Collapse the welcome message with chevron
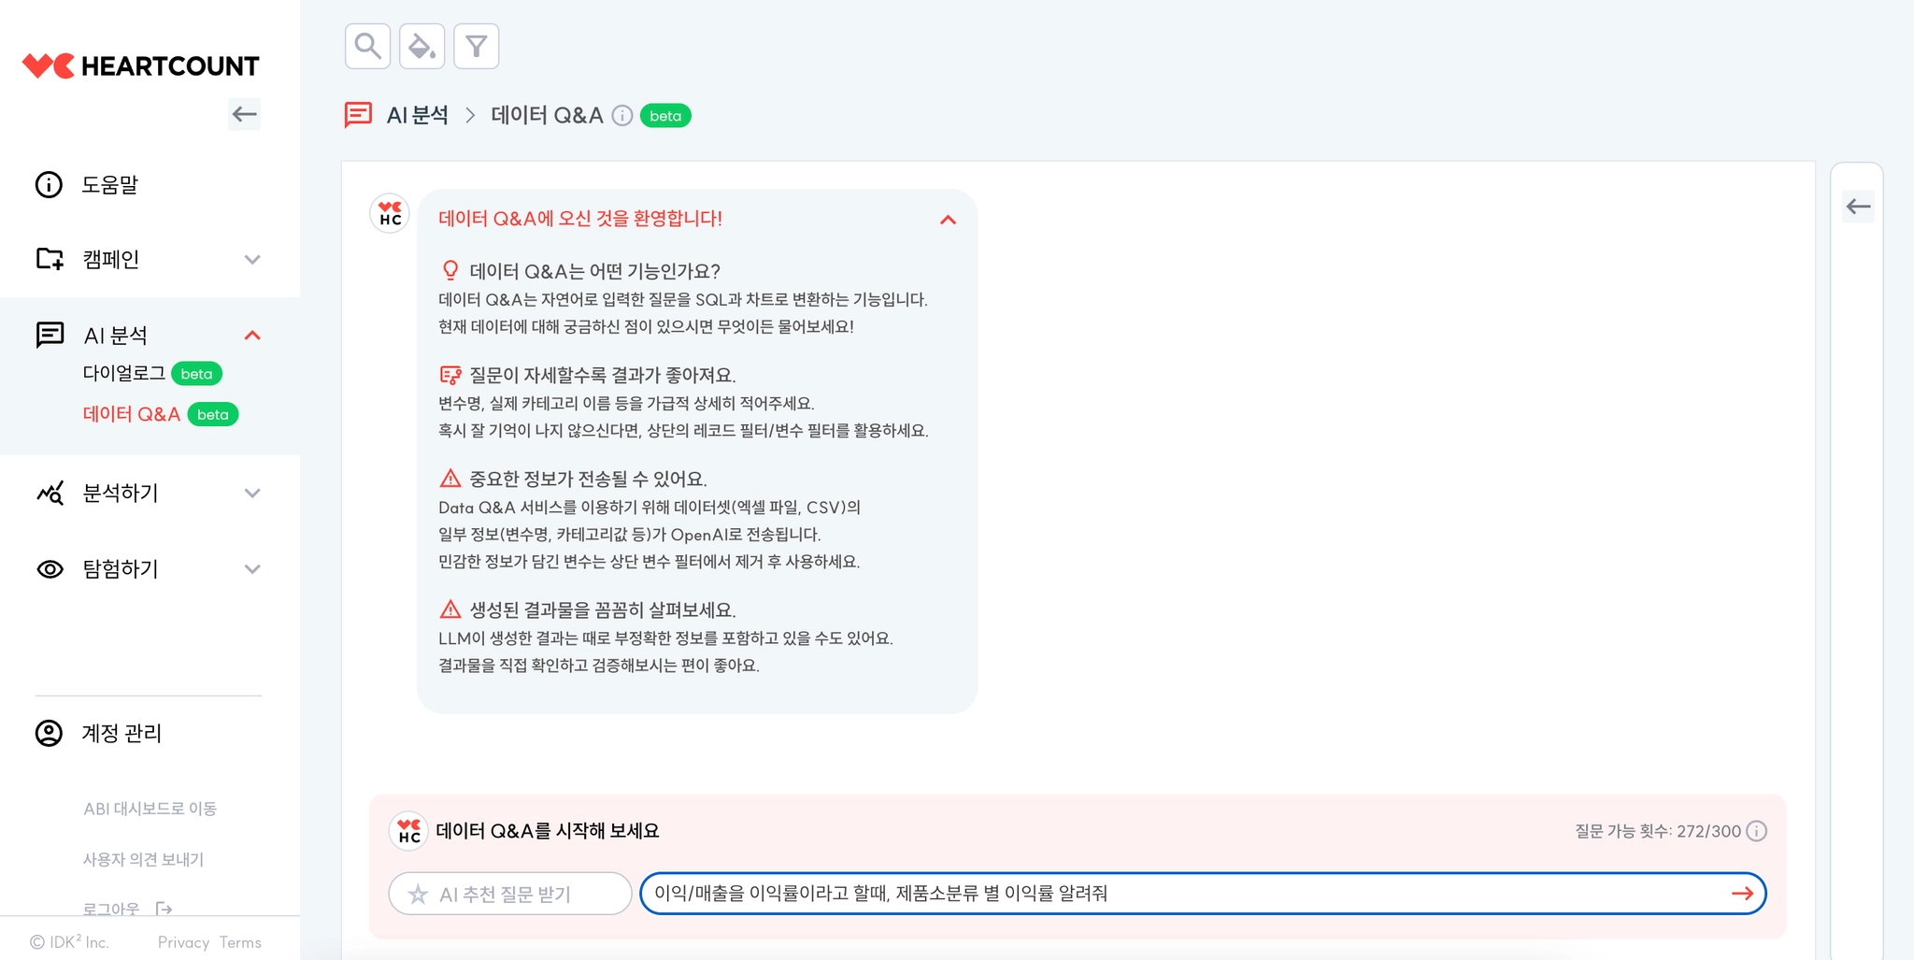1914x960 pixels. click(948, 220)
